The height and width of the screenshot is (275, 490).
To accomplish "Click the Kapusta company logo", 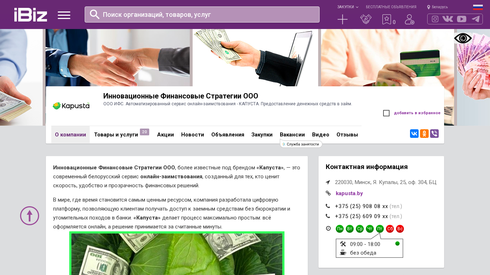I will 71,106.
